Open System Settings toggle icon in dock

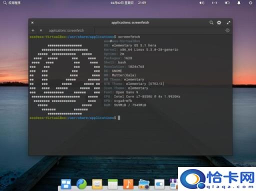(x=159, y=184)
